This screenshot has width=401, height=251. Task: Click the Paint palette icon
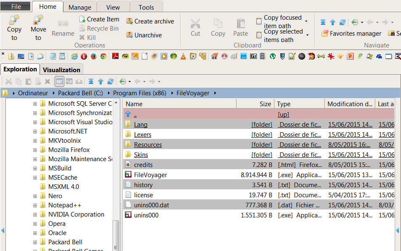coord(234,56)
